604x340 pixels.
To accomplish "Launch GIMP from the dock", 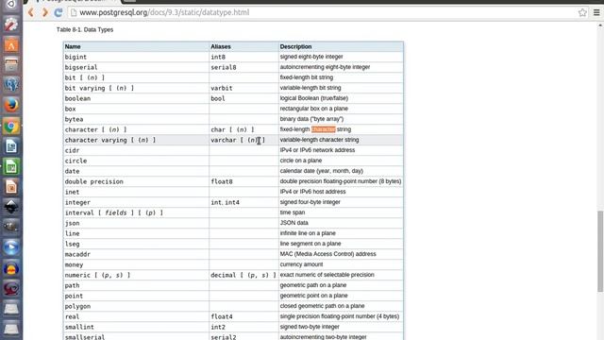I will click(10, 227).
